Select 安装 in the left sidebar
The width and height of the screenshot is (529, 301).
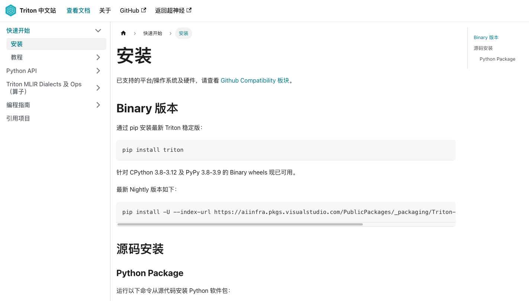tap(17, 44)
